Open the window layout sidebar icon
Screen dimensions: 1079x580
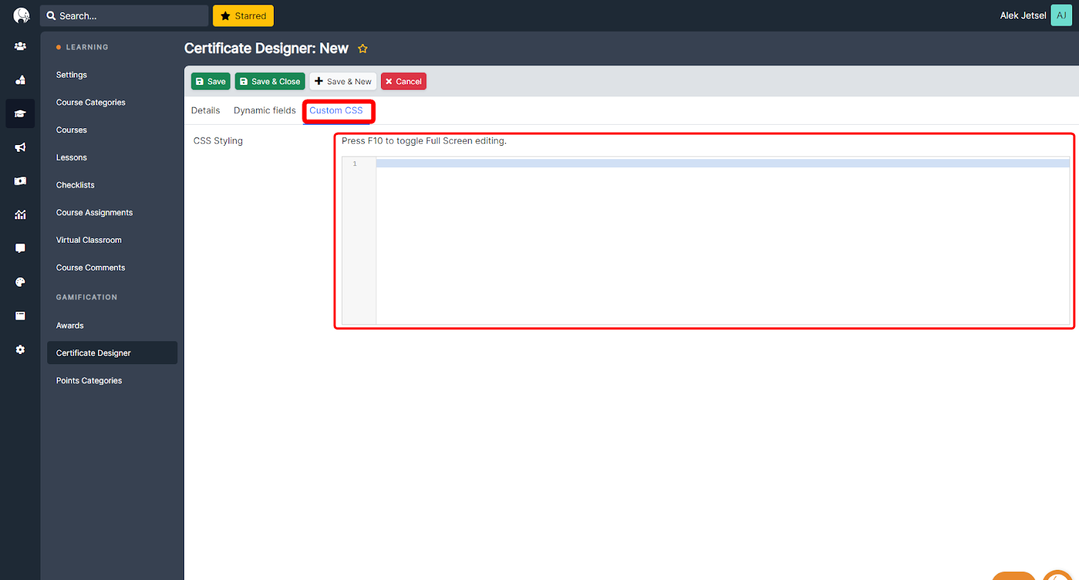point(20,316)
